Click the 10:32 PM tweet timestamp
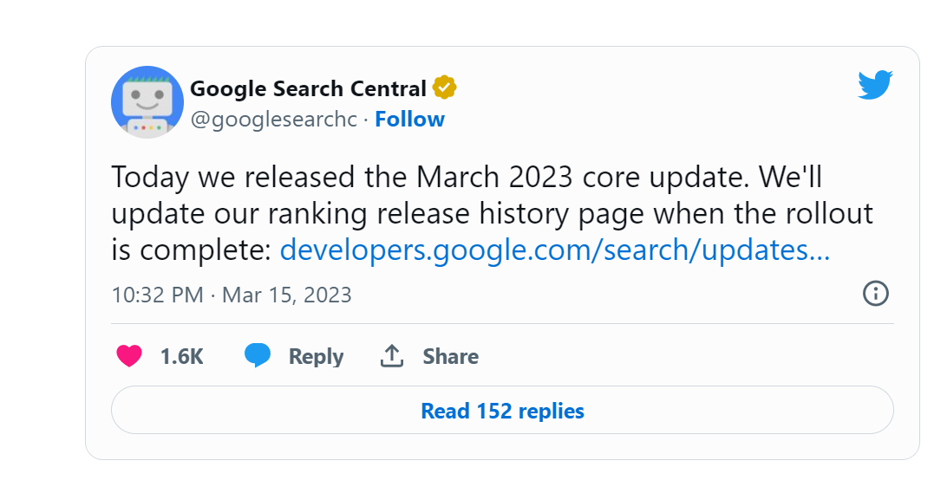 pos(157,295)
